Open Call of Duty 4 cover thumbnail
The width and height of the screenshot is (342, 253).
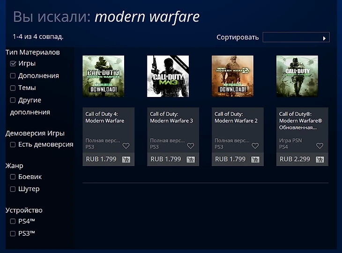104,76
